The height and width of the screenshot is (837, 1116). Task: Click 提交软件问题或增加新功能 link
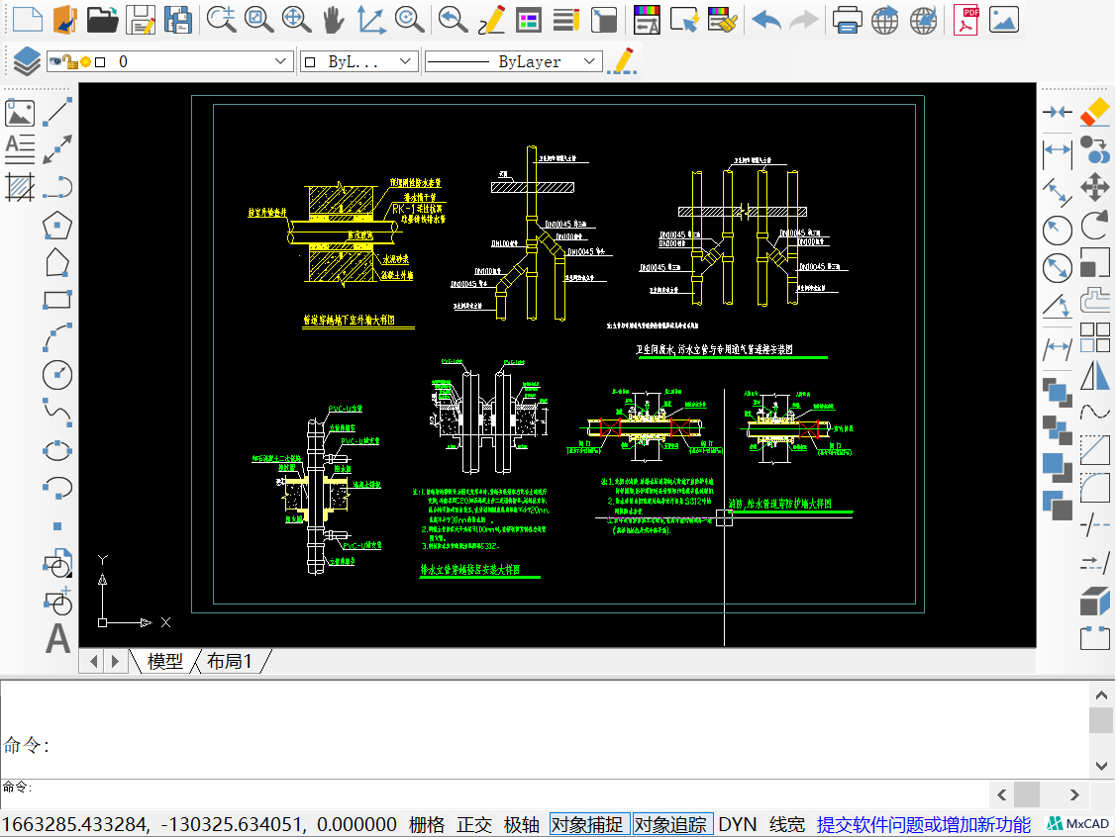tap(923, 824)
